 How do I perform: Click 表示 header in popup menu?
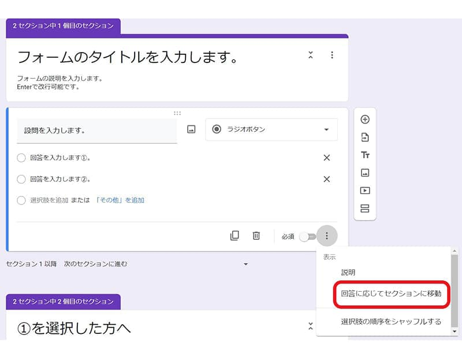coord(329,257)
